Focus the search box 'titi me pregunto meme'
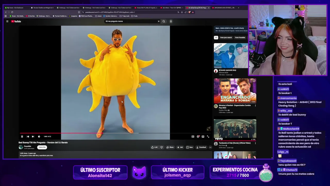 coord(130,21)
